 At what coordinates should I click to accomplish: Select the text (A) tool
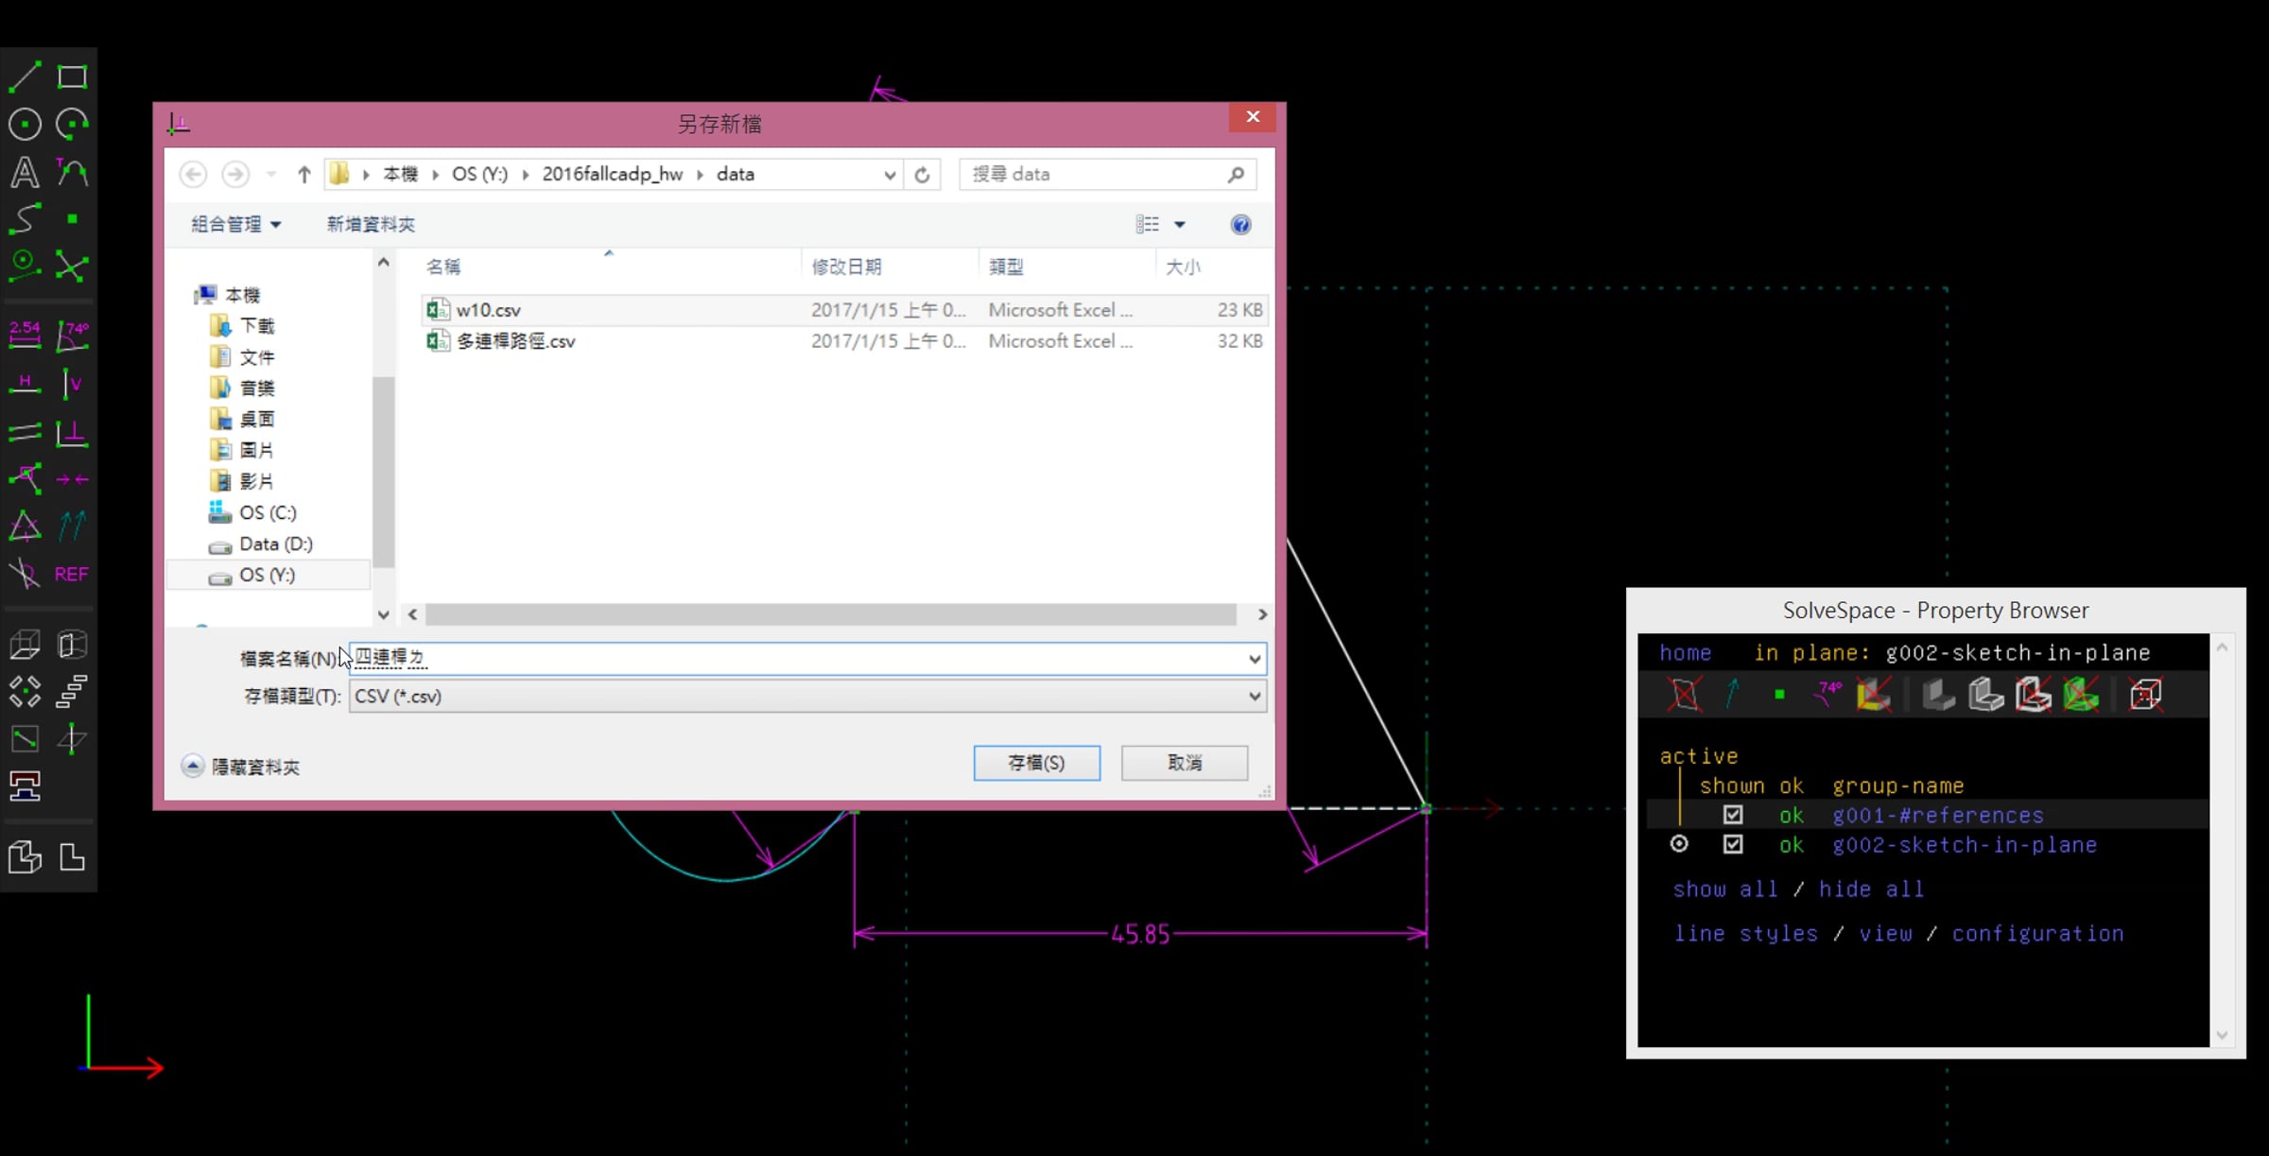[x=25, y=172]
